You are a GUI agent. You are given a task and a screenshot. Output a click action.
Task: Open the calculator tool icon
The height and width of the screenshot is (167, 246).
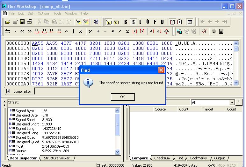(221, 31)
